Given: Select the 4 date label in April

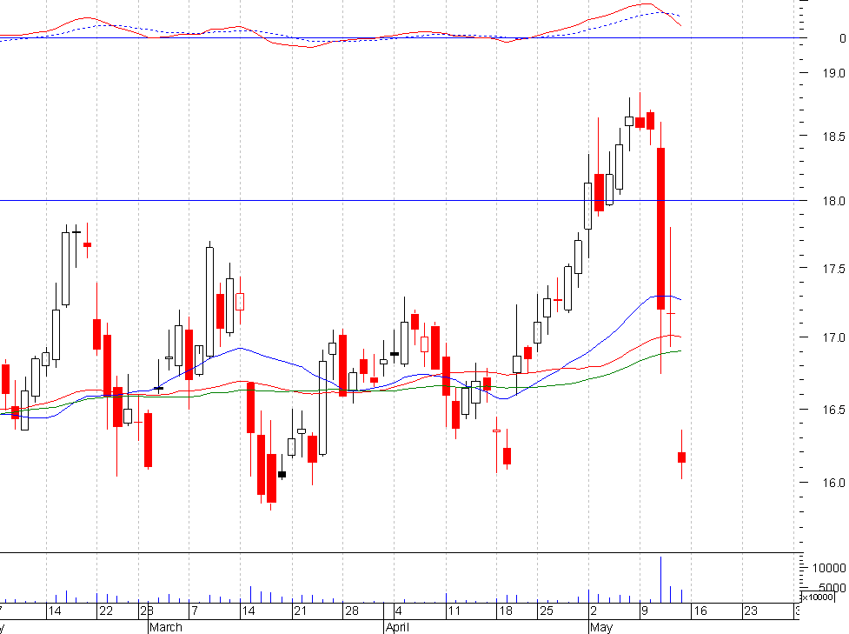Looking at the screenshot, I should (399, 611).
